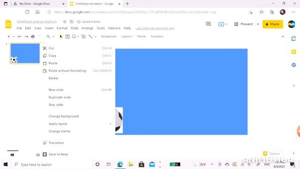Open File Explorer from the taskbar
The width and height of the screenshot is (300, 169).
(131, 164)
